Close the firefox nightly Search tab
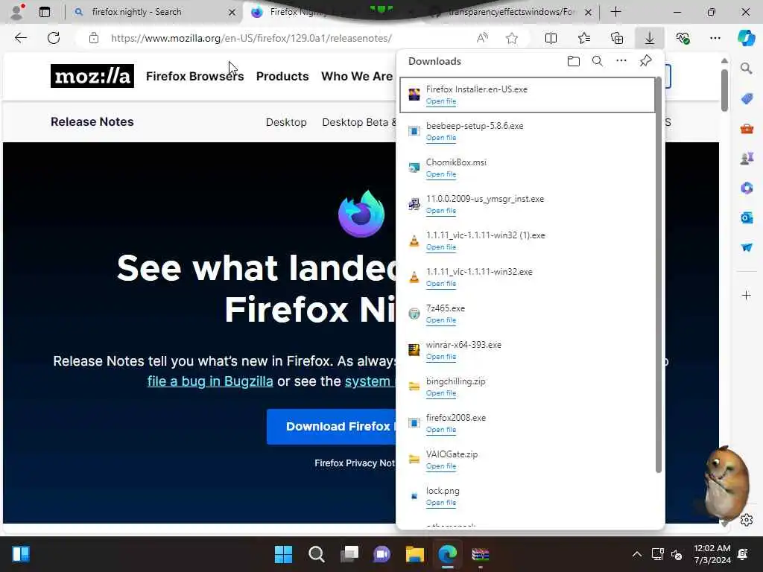 point(232,12)
